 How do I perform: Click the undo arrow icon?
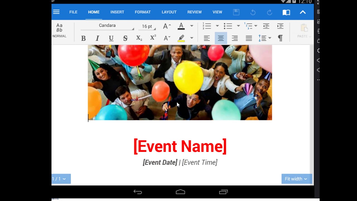tap(253, 12)
